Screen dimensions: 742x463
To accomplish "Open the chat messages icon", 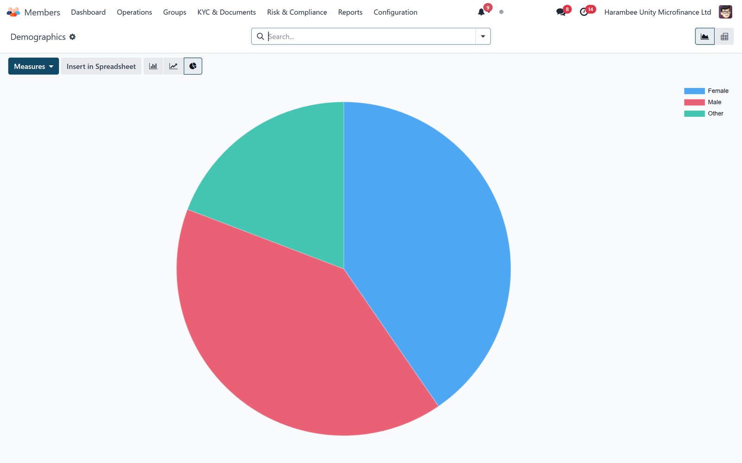I will (561, 12).
